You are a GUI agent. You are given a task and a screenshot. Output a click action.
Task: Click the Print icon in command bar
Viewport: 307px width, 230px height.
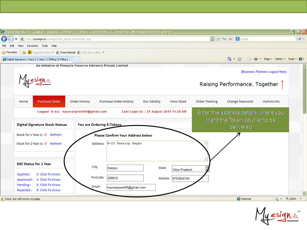pos(256,59)
